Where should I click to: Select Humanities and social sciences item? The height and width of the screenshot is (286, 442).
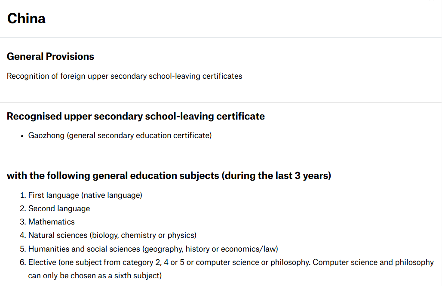153,249
